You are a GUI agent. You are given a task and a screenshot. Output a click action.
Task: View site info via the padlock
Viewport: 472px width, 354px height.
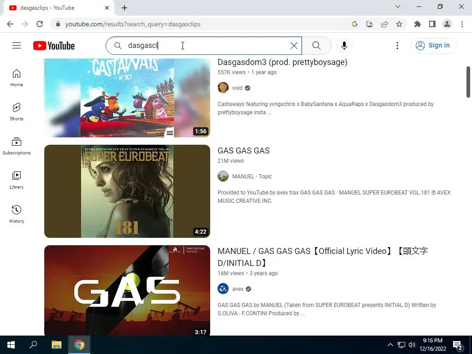tap(58, 24)
